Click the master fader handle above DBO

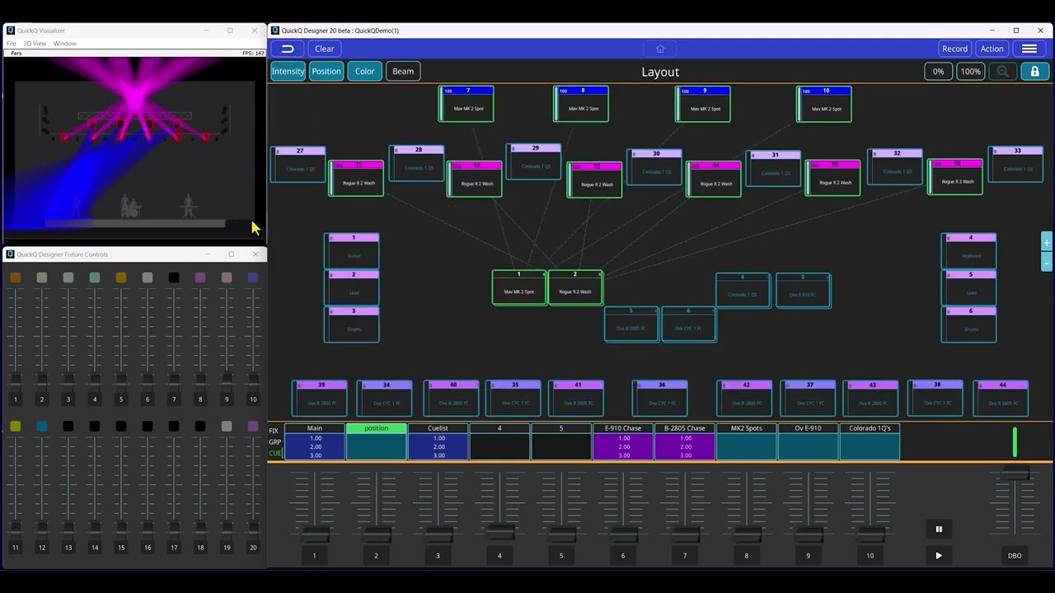coord(1015,474)
